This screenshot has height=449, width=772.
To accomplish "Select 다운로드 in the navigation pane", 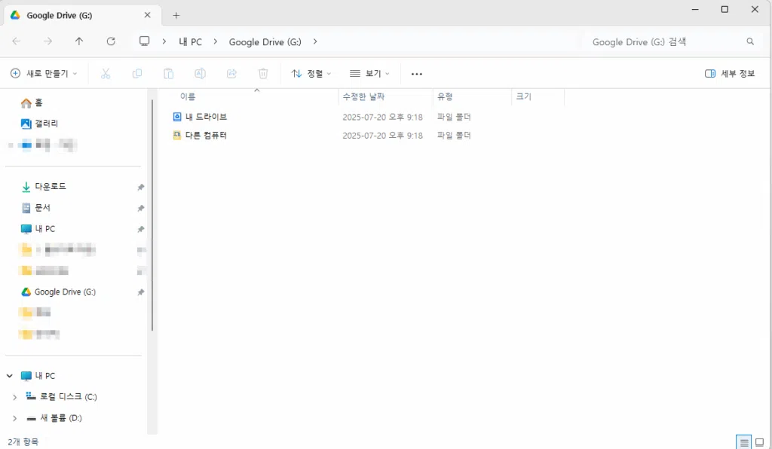I will [51, 186].
